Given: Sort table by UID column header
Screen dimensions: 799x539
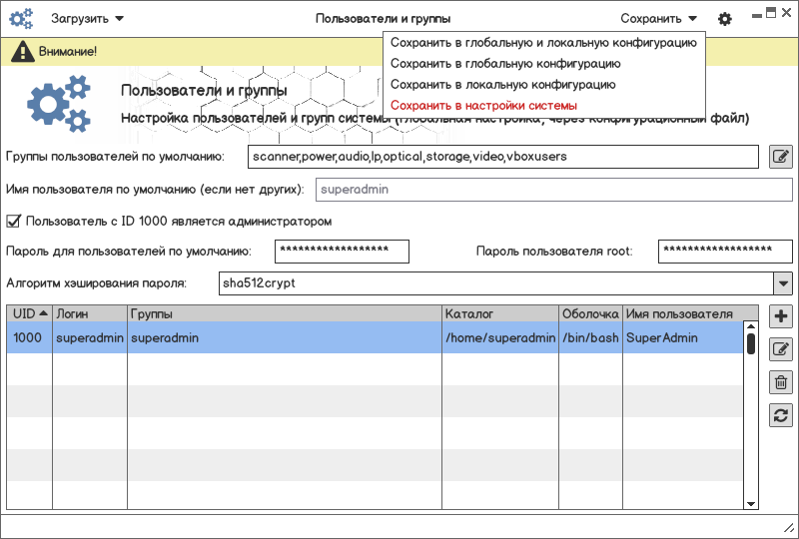Looking at the screenshot, I should (x=30, y=313).
